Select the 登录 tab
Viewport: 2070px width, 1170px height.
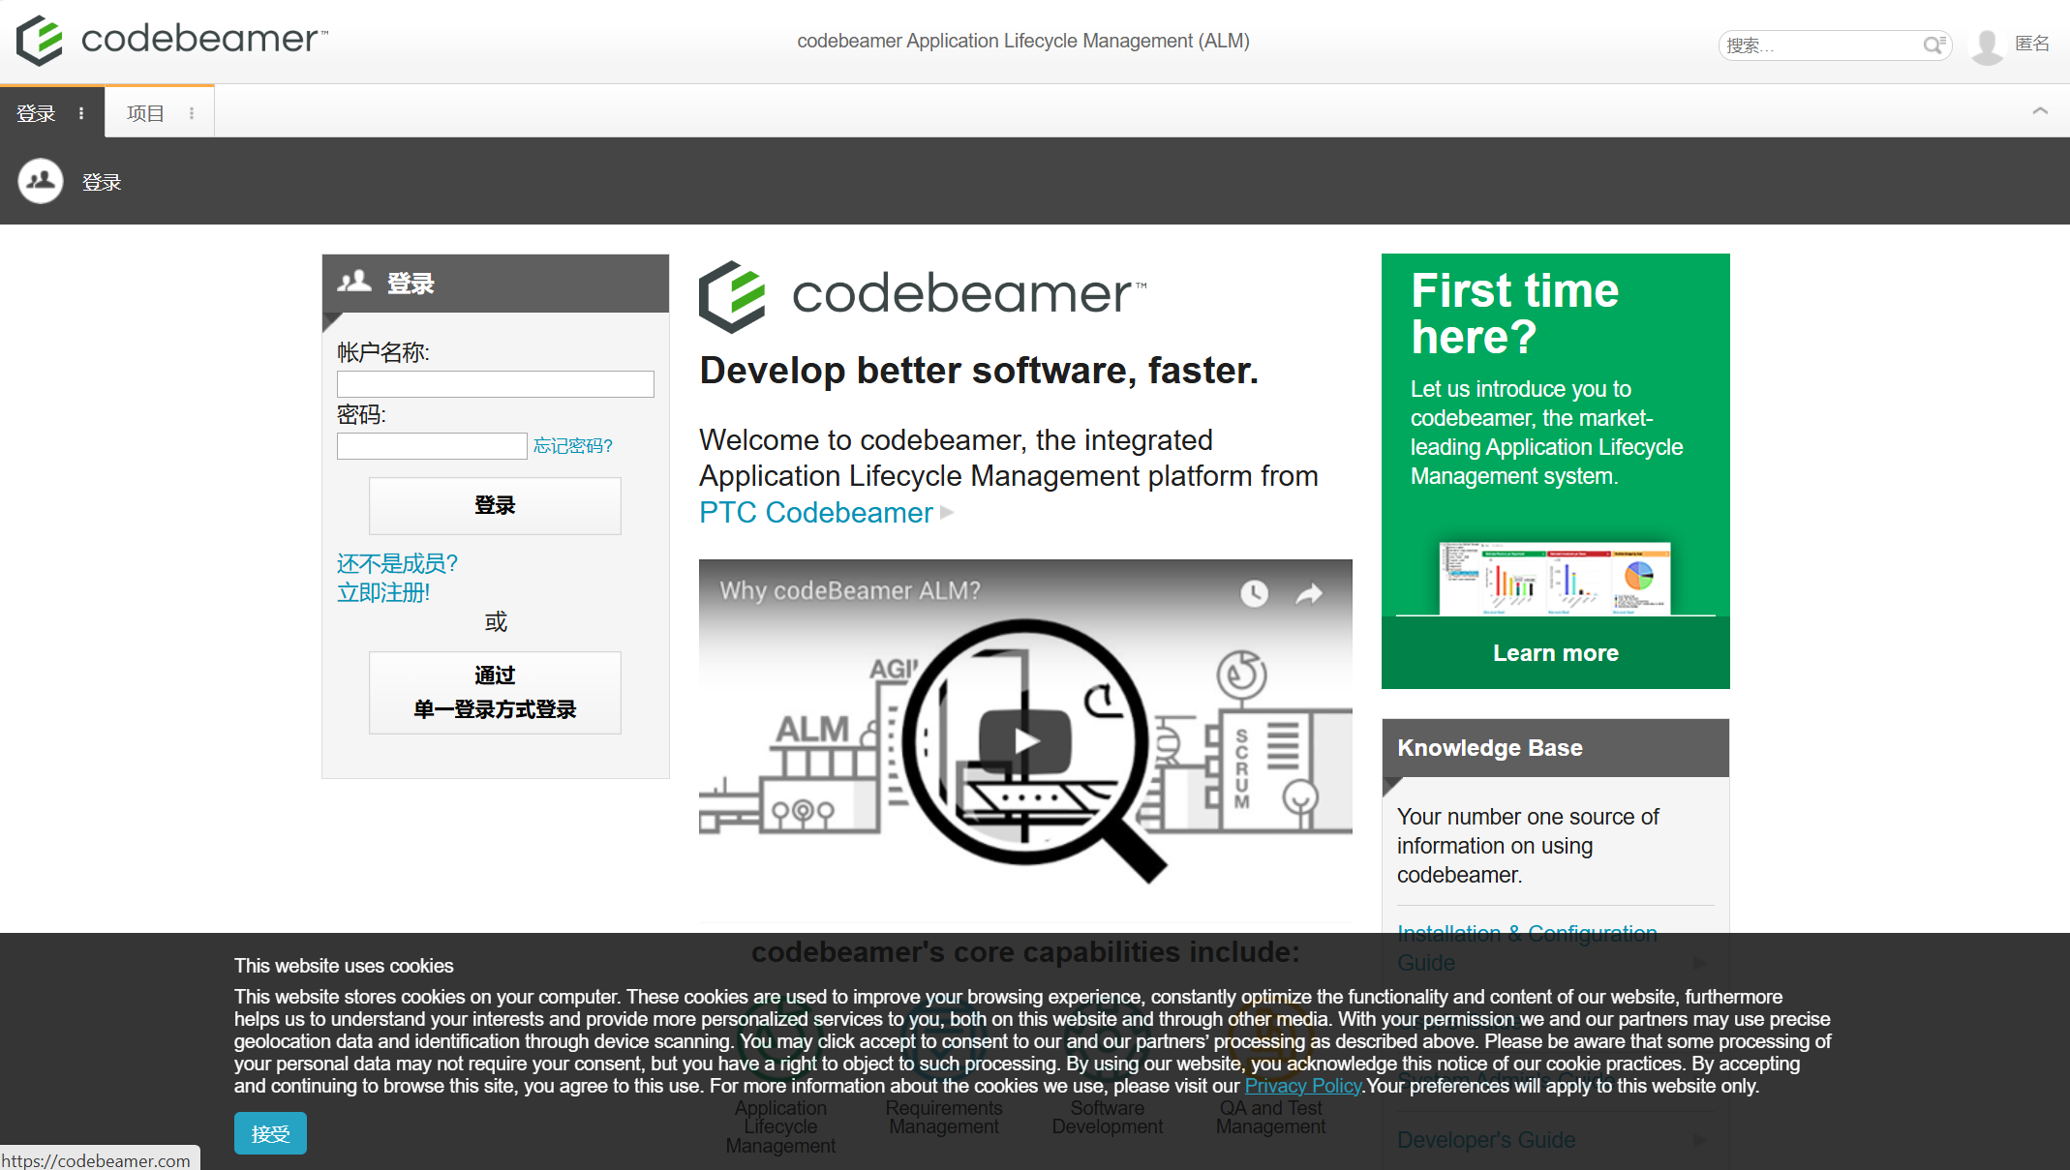coord(37,113)
